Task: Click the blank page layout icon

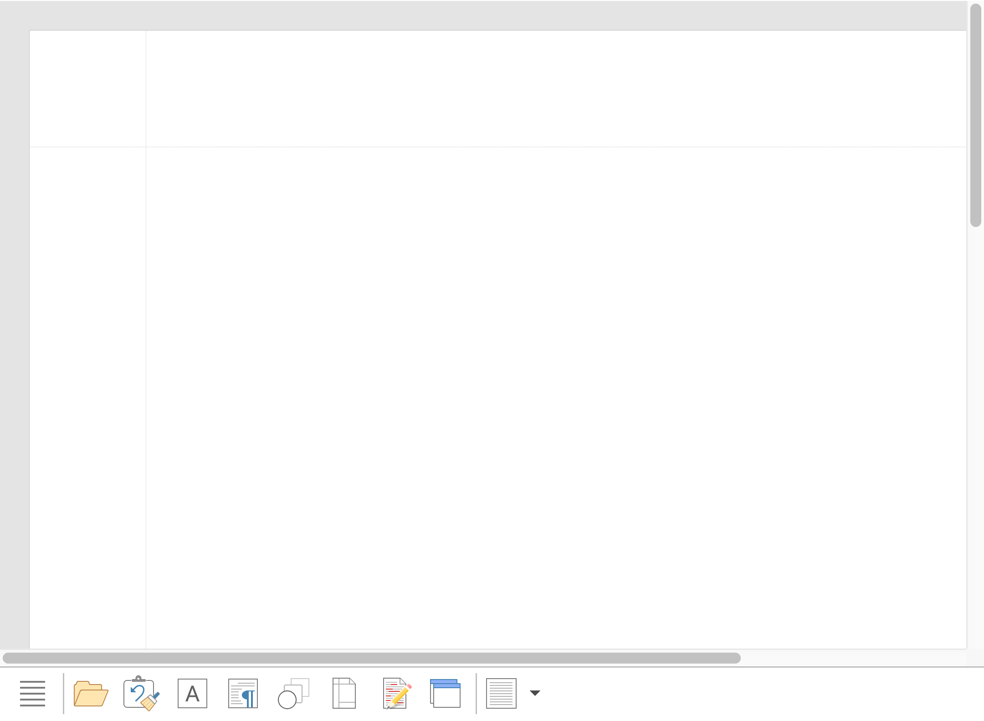Action: point(344,693)
